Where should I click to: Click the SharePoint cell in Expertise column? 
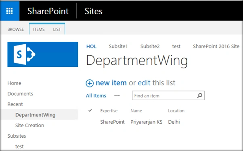coord(112,122)
